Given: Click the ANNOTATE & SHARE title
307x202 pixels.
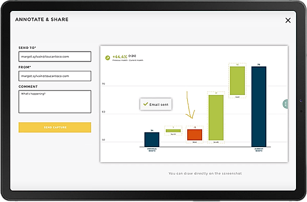Looking at the screenshot, I should click(x=42, y=20).
